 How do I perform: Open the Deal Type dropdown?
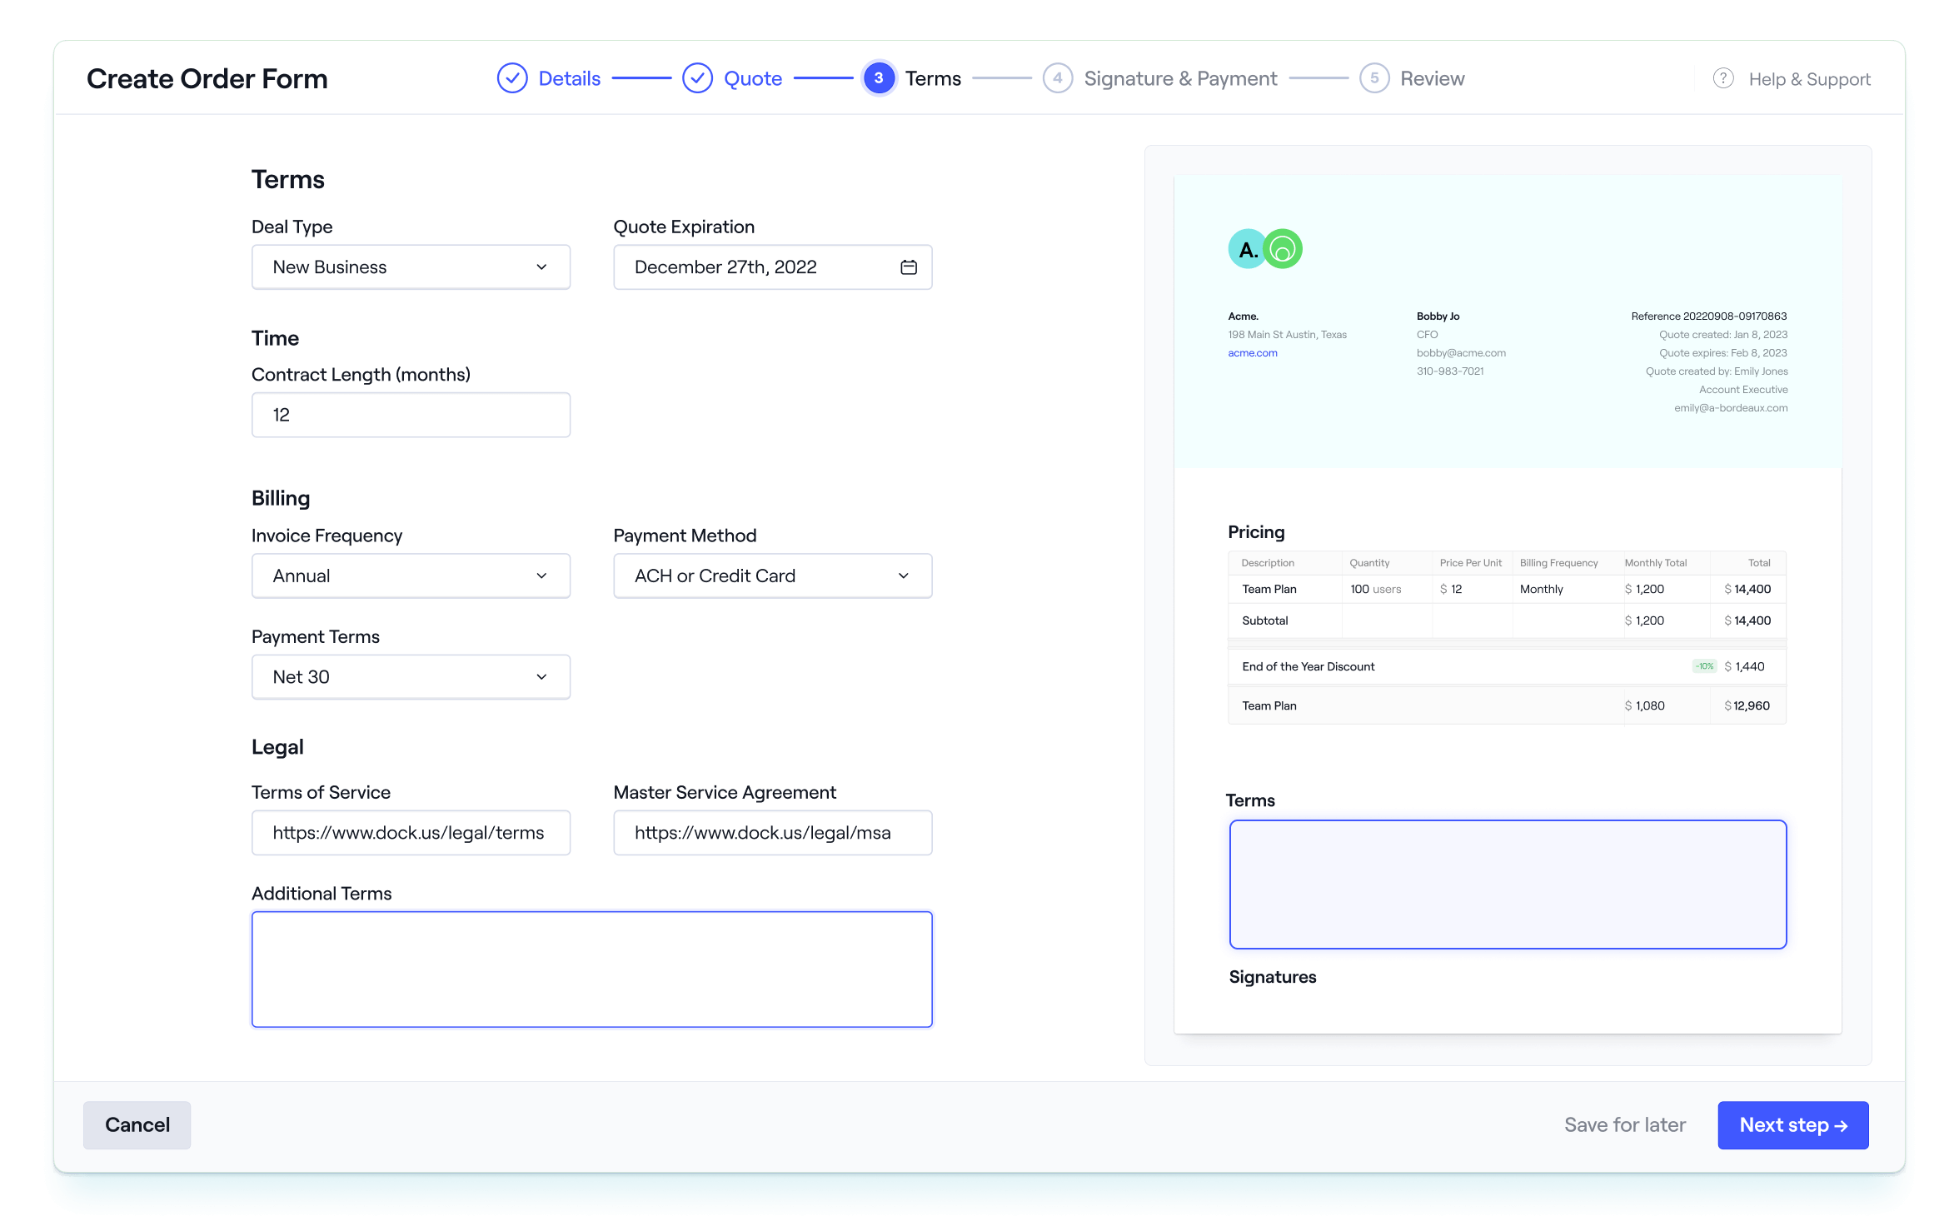[410, 267]
